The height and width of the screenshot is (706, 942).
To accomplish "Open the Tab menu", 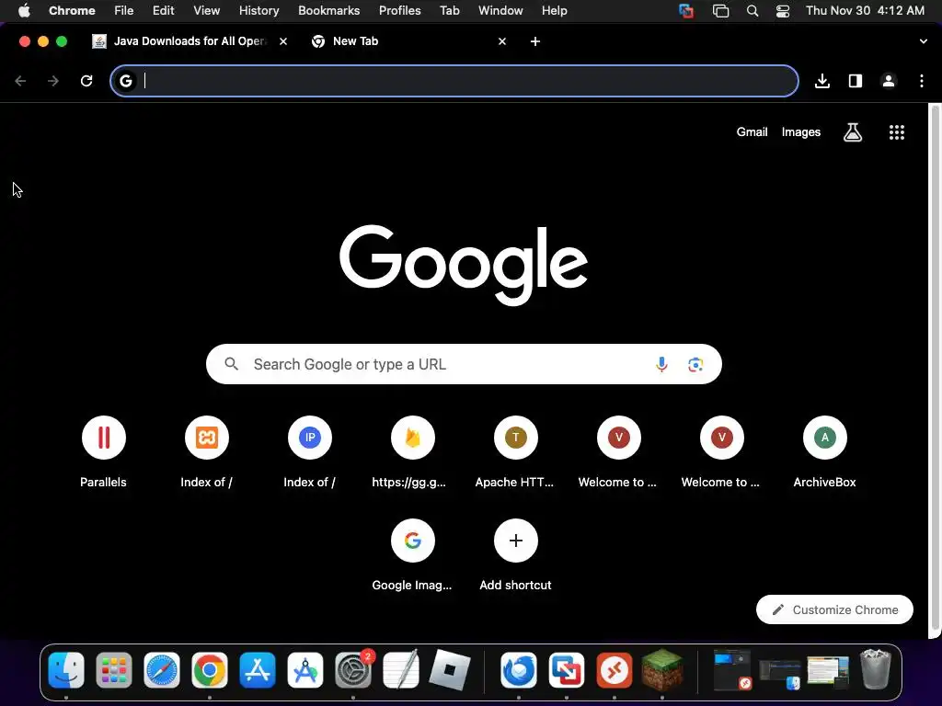I will [x=449, y=11].
